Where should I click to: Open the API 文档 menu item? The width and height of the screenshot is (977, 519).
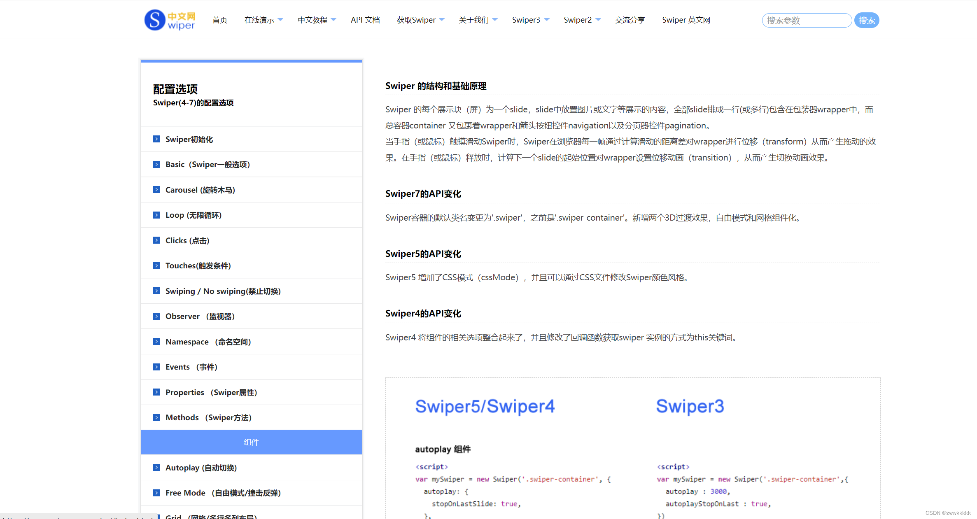pos(365,20)
